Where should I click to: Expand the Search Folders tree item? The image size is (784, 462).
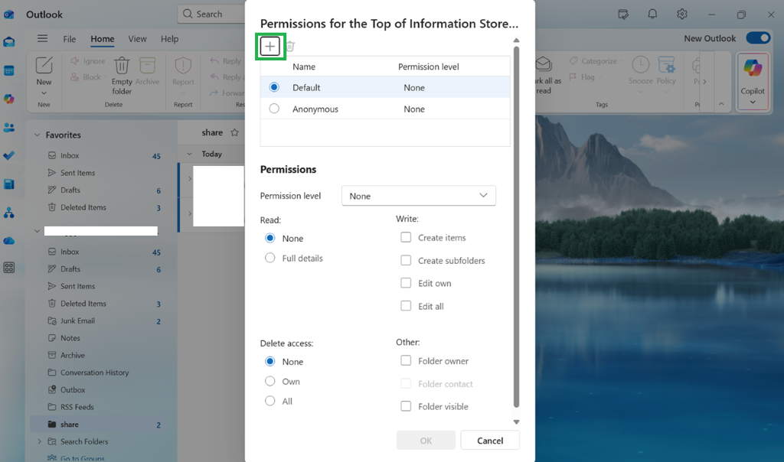click(x=39, y=441)
